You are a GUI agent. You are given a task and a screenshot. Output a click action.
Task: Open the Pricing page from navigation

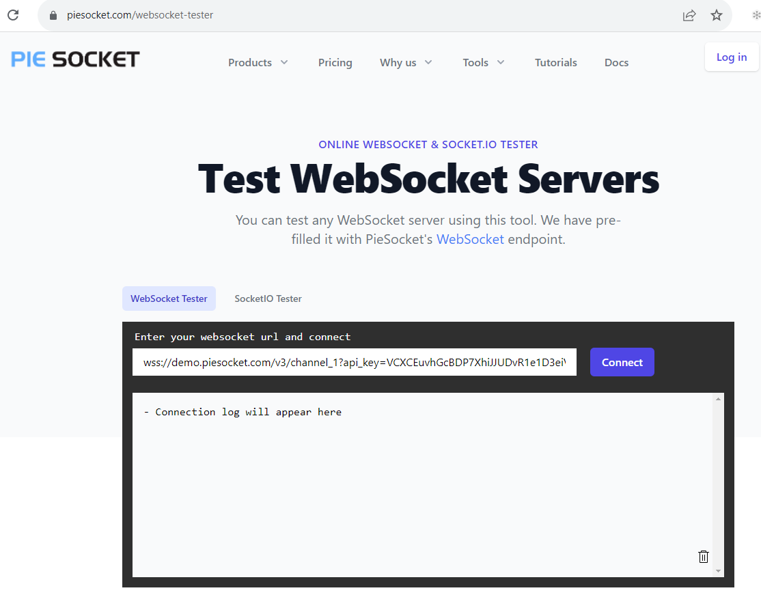coord(335,63)
